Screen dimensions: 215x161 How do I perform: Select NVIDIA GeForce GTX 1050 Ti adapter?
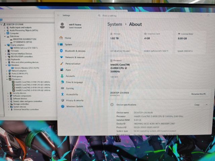coord(26,48)
